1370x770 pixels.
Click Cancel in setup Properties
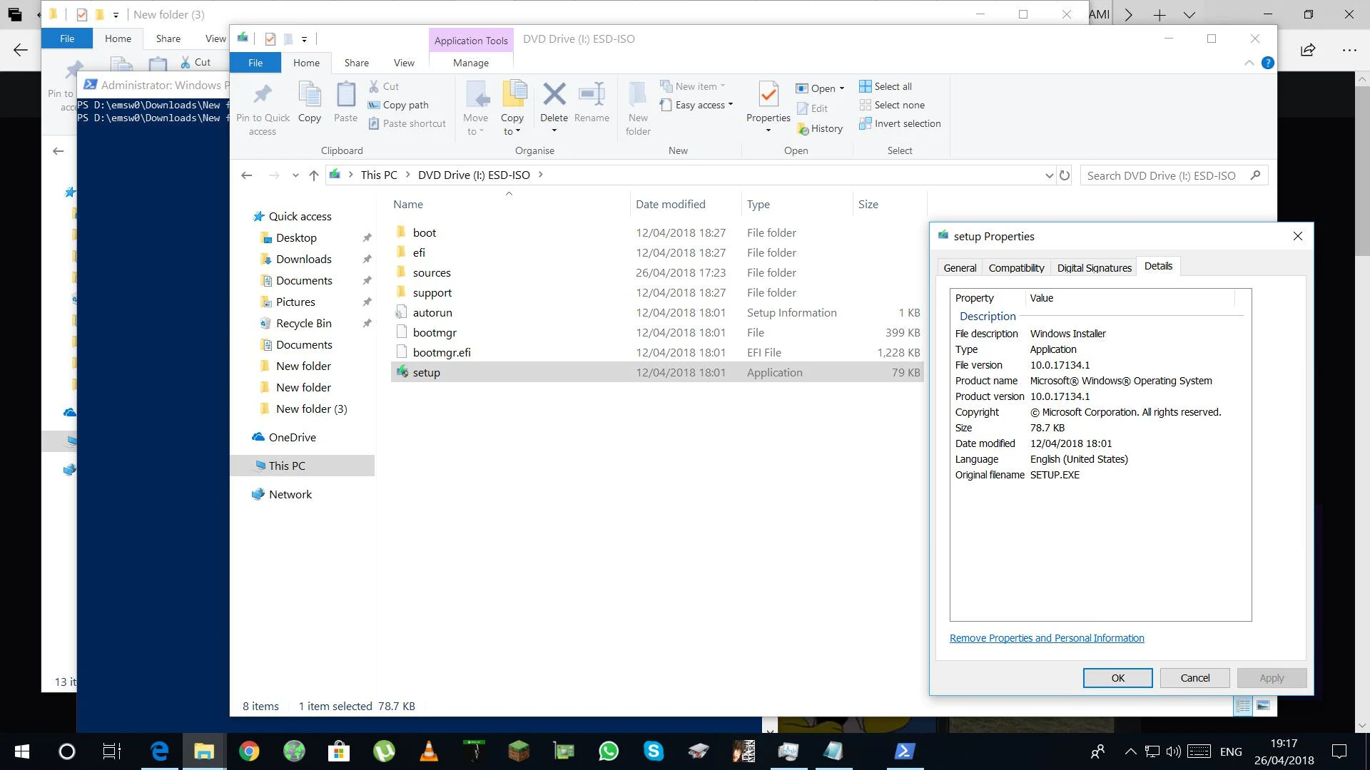coord(1194,678)
